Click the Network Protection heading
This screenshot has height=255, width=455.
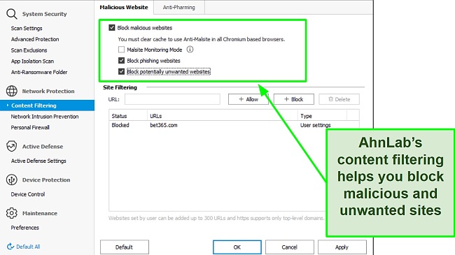(x=48, y=91)
